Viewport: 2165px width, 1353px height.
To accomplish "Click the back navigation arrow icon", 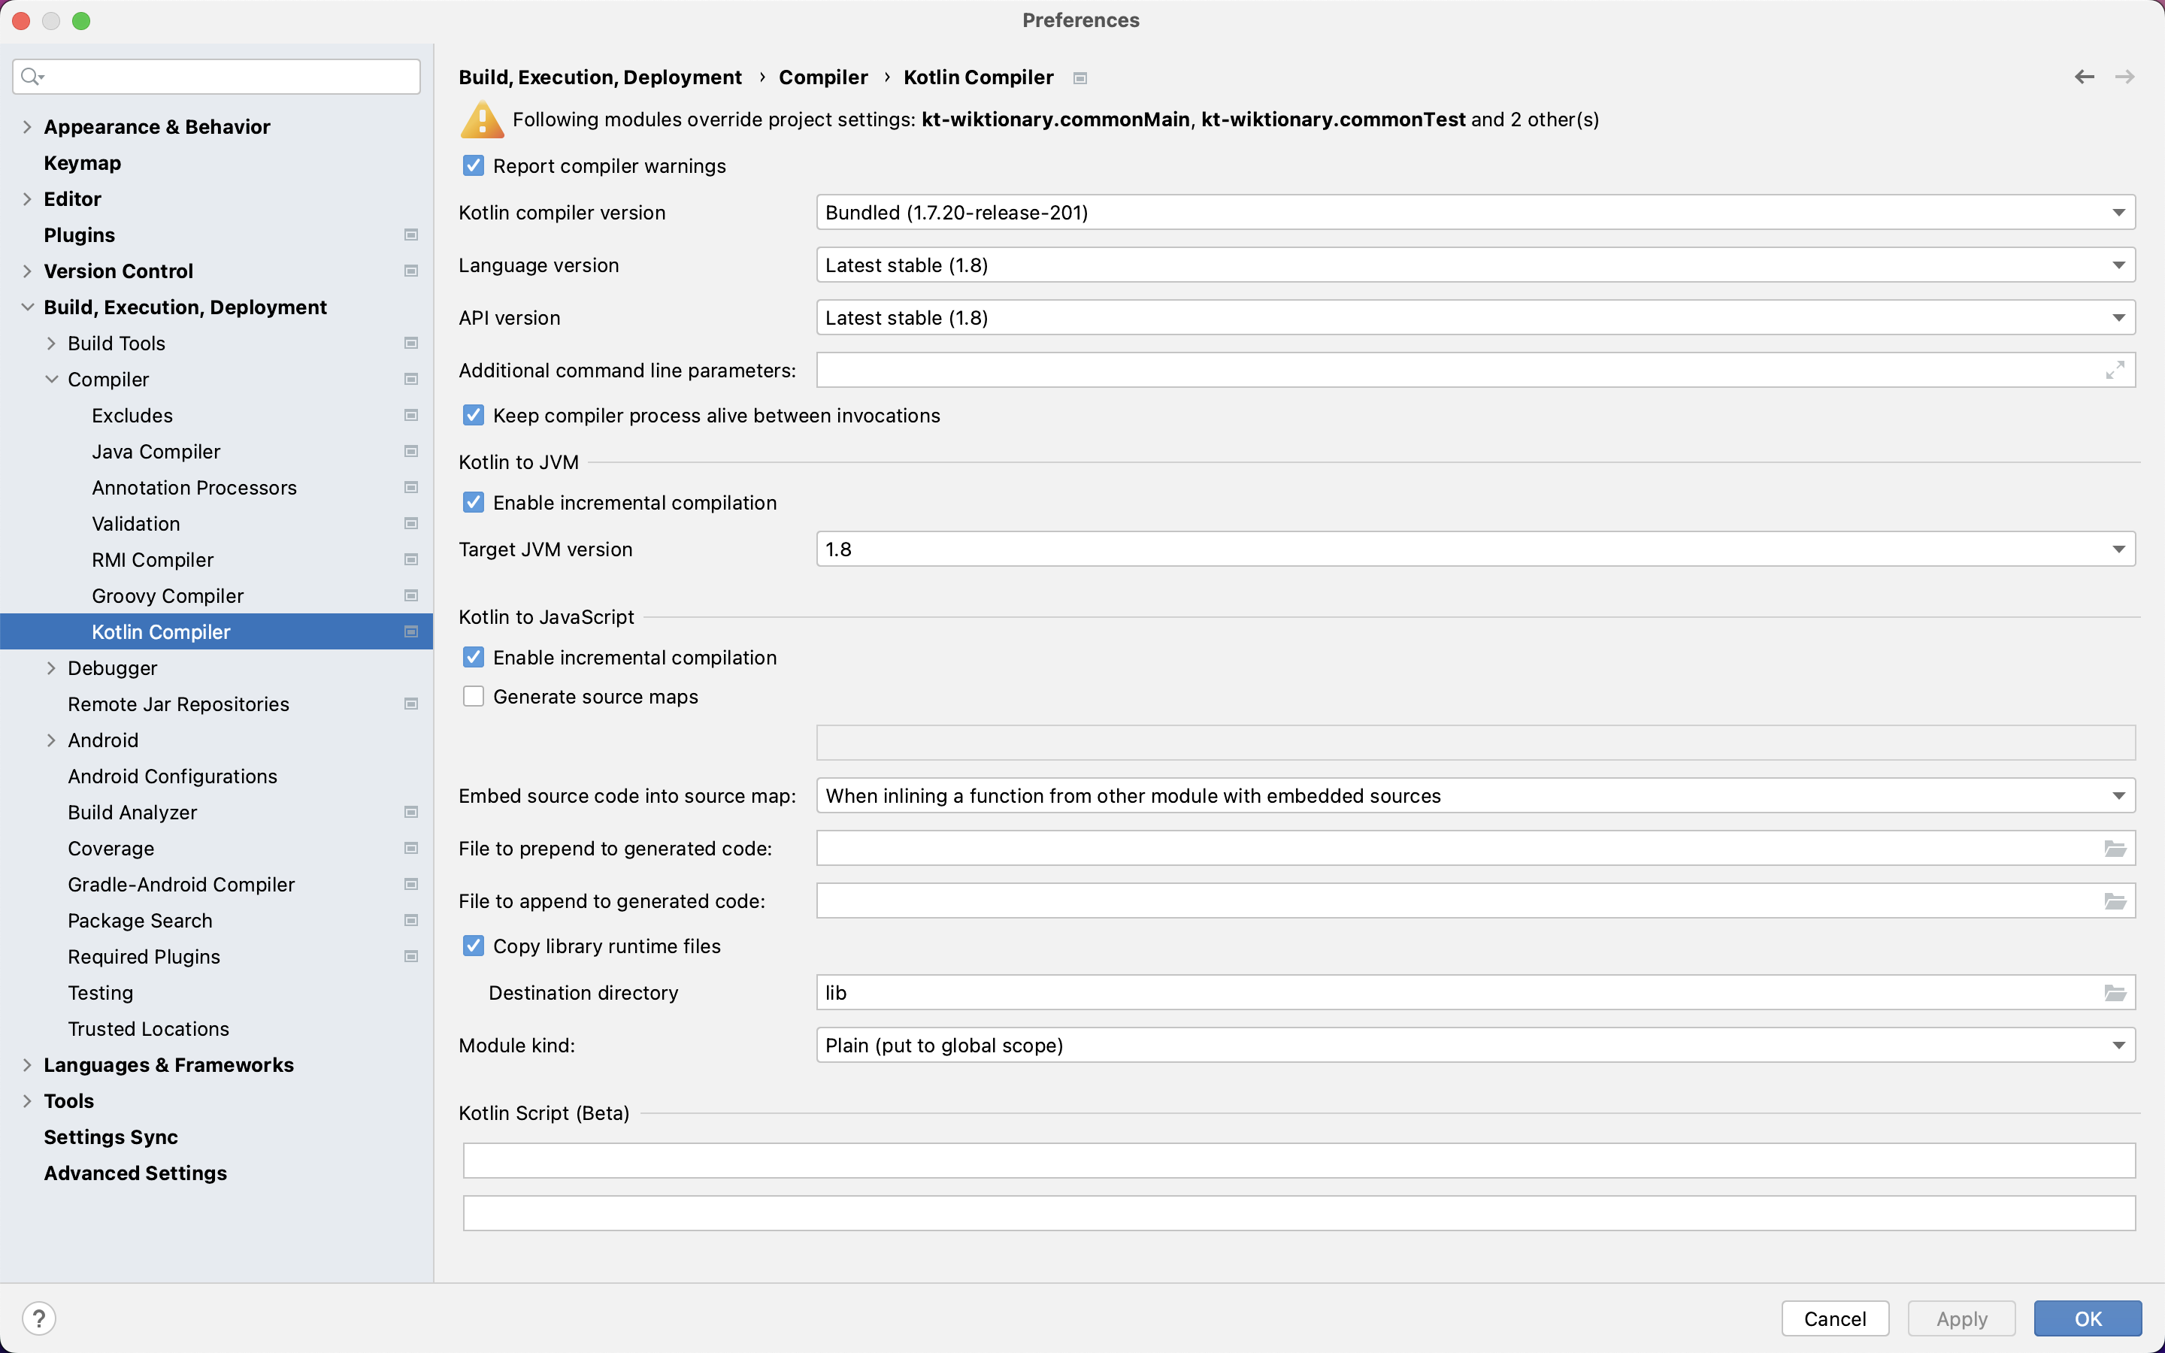I will pos(2084,77).
